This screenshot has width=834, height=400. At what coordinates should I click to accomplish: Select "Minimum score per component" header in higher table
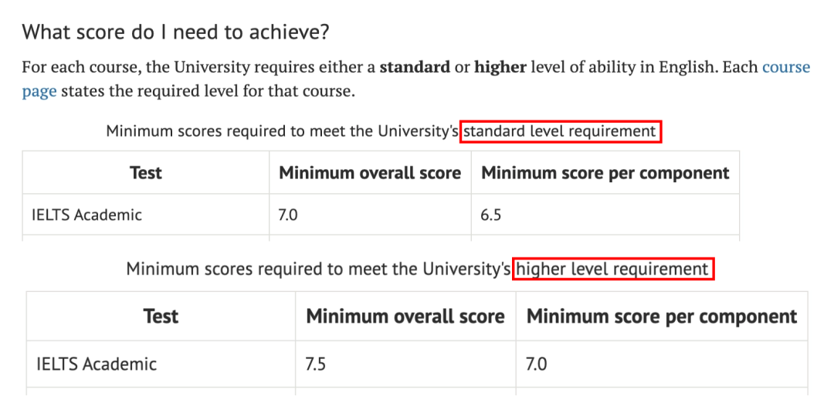(662, 317)
